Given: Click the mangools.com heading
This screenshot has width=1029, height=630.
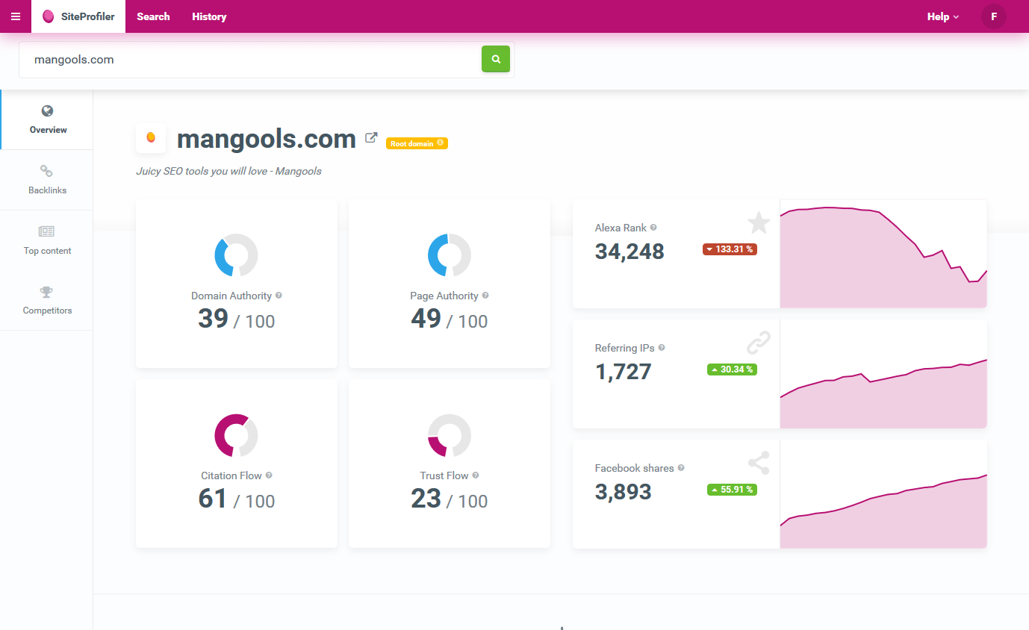Looking at the screenshot, I should tap(267, 139).
